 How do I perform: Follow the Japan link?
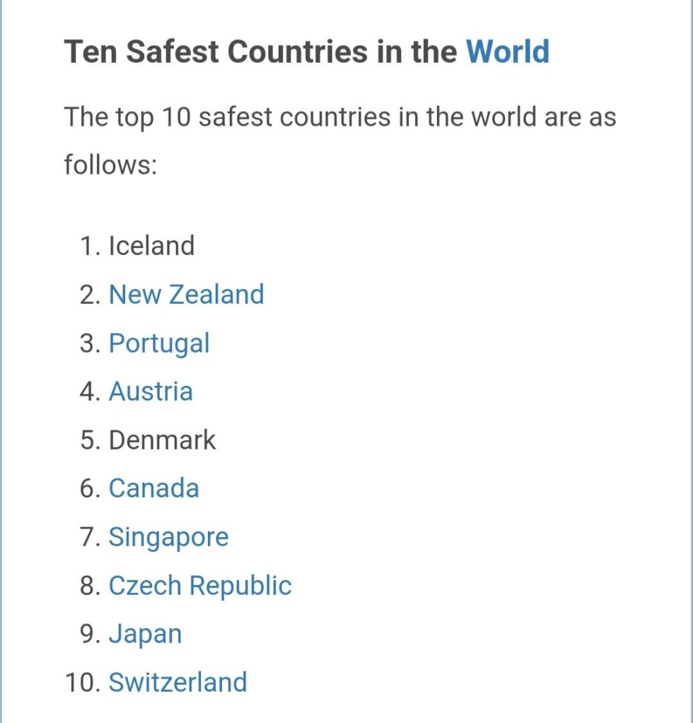pyautogui.click(x=145, y=634)
